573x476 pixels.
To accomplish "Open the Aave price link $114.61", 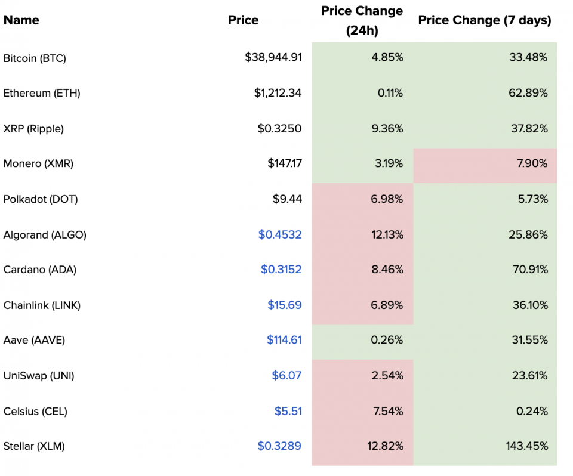I will (x=284, y=340).
